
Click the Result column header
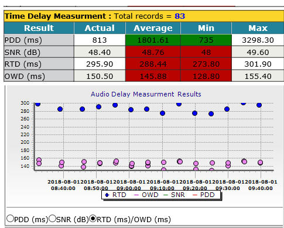39,28
